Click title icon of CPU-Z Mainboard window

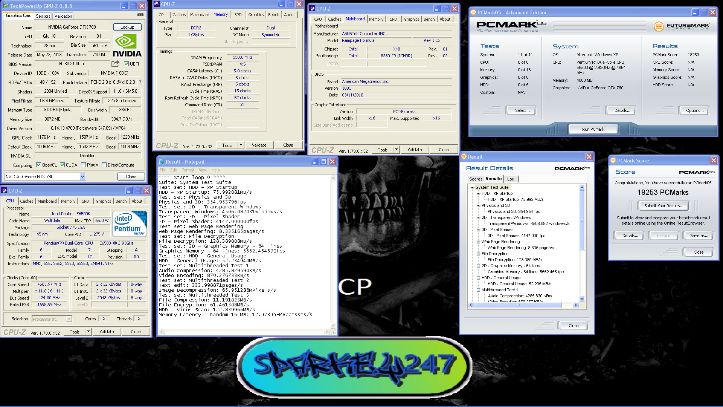tap(312, 8)
